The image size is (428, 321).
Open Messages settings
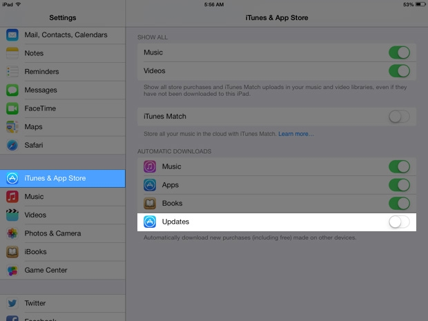tap(63, 90)
